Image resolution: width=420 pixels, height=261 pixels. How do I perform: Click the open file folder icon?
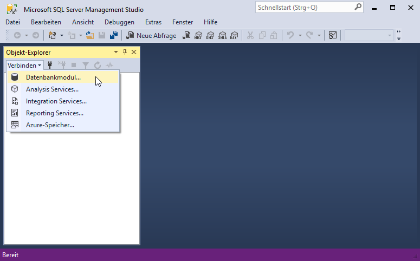[x=90, y=35]
